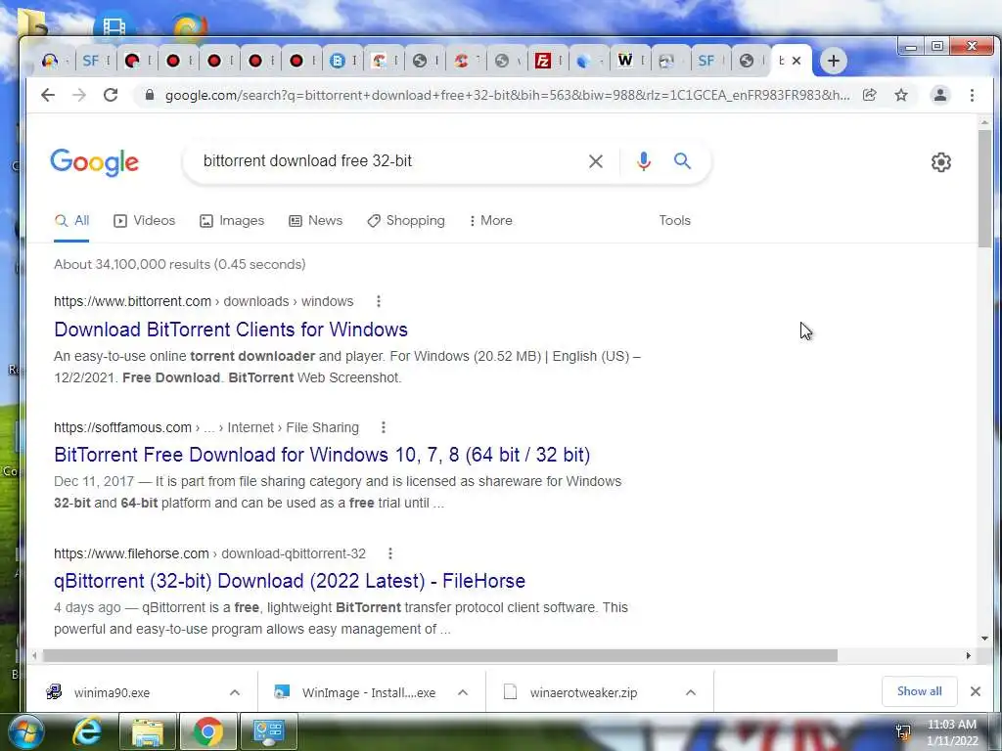1002x751 pixels.
Task: Click the Chrome taskbar button
Action: (207, 731)
